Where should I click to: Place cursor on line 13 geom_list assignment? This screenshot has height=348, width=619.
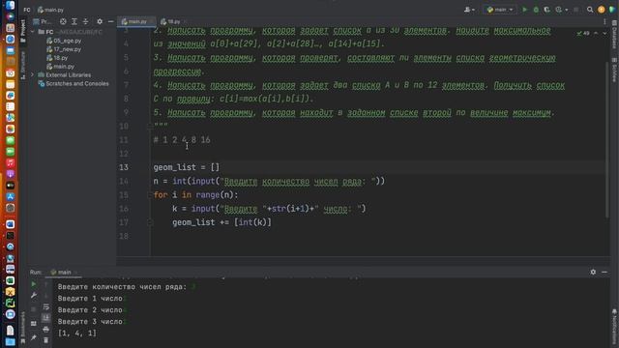pos(187,167)
